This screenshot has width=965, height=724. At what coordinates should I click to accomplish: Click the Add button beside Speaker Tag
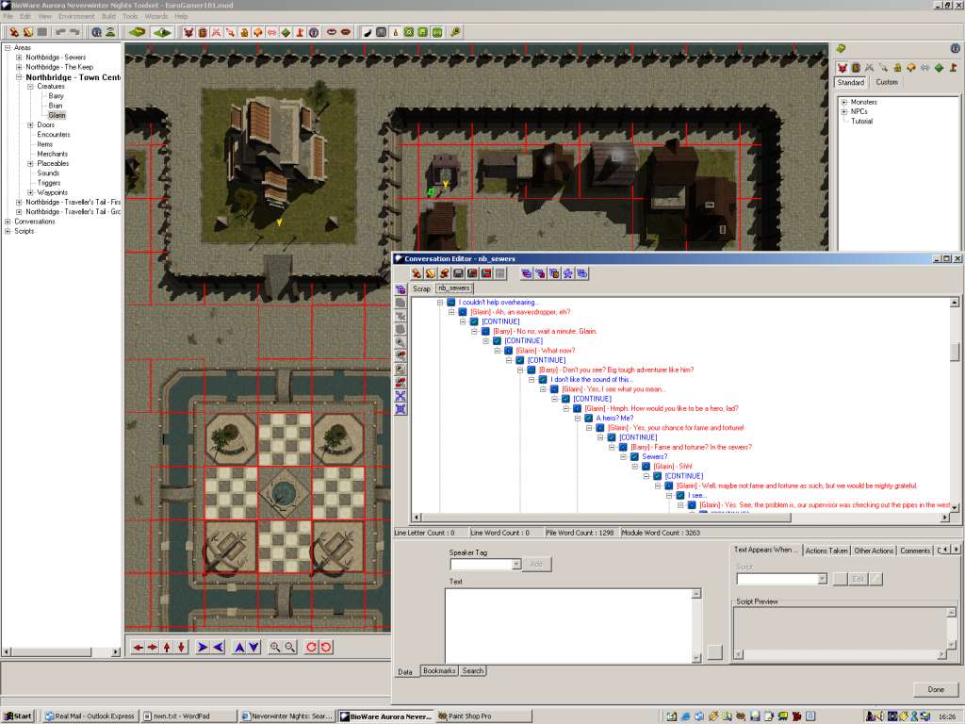(x=536, y=564)
